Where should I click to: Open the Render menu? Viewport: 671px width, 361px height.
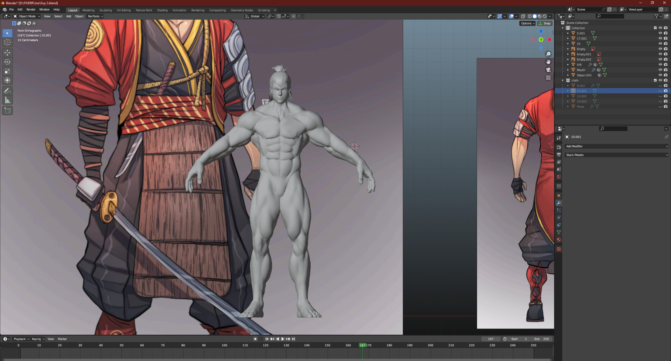31,9
